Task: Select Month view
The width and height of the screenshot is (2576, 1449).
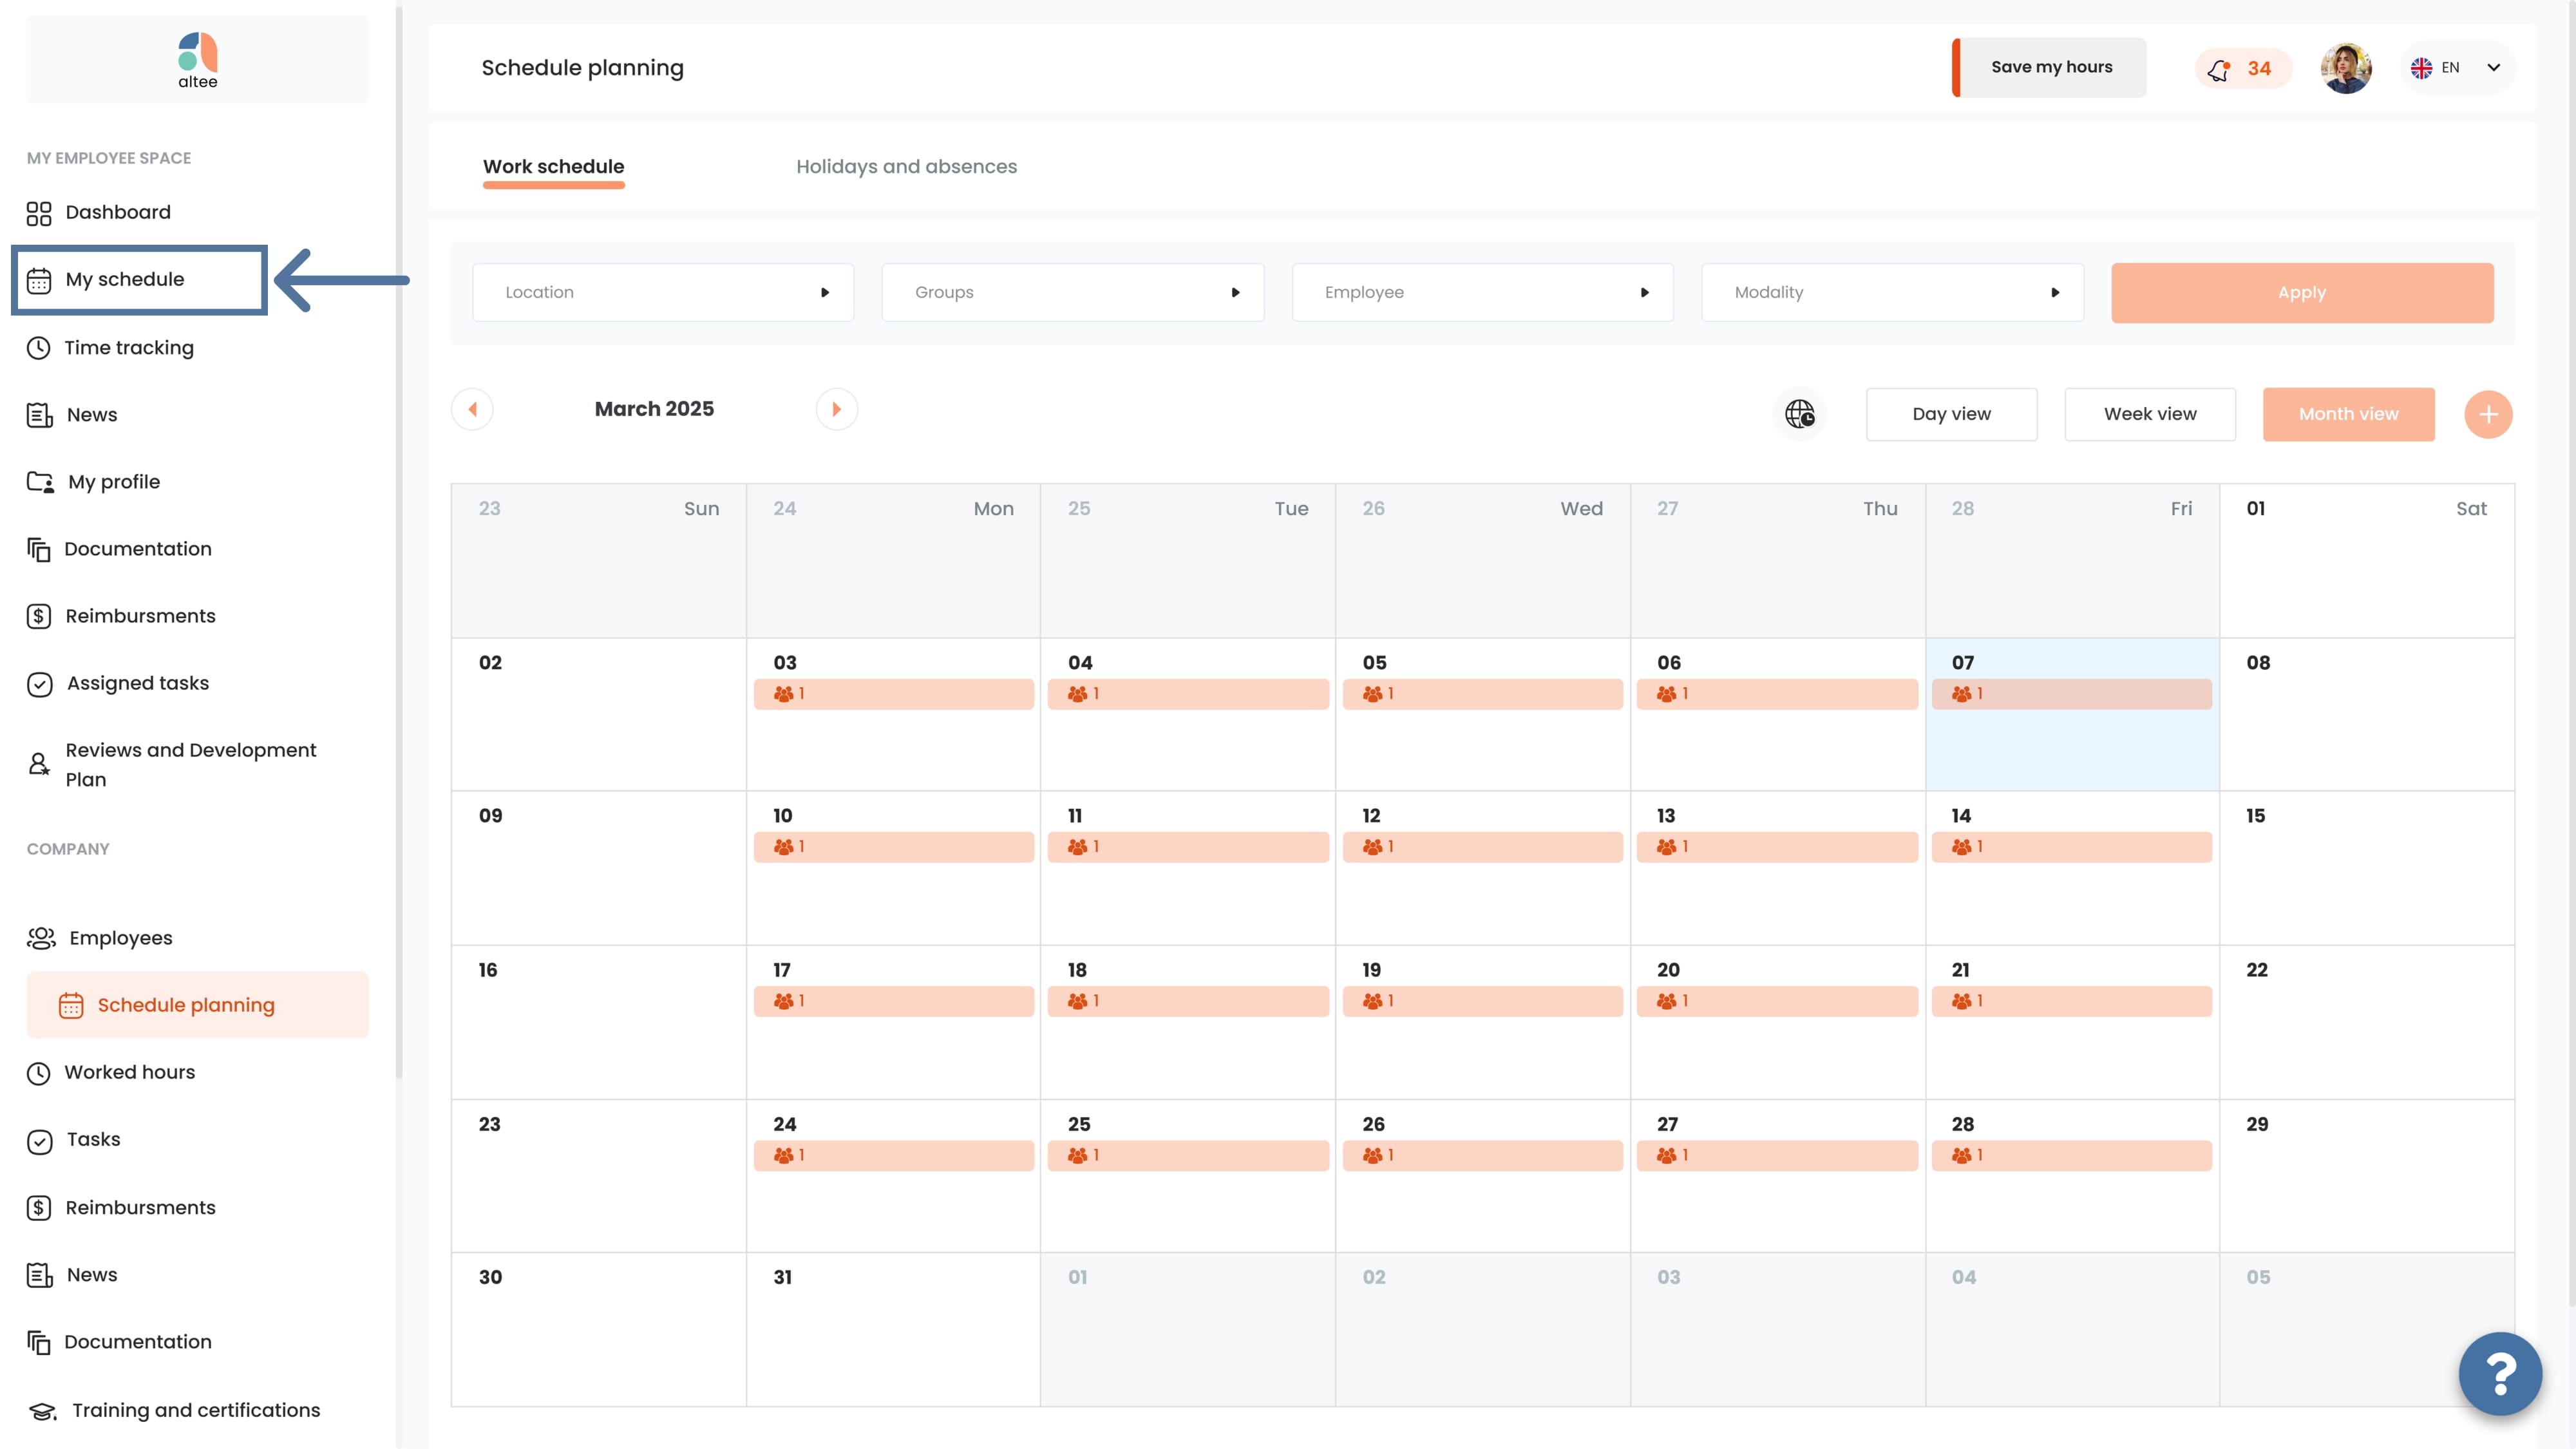Action: click(2348, 414)
